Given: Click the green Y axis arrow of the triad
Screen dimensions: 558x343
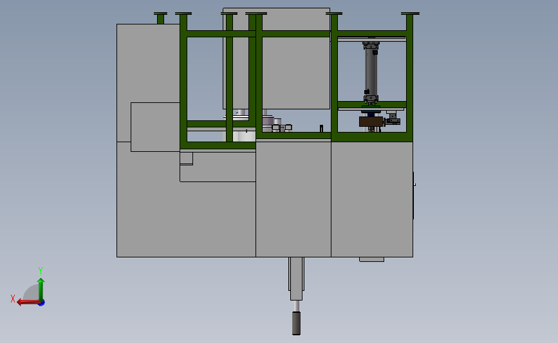Looking at the screenshot, I should coord(41,290).
